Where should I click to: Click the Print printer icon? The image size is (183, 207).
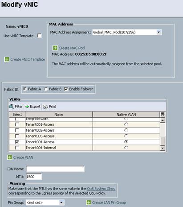(x=45, y=107)
